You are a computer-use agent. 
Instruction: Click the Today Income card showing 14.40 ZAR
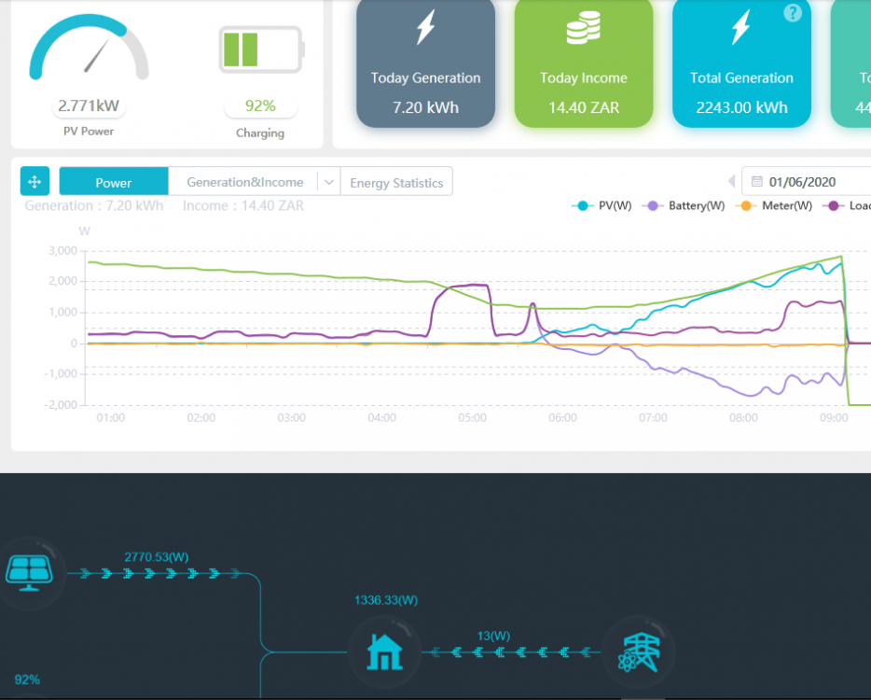(584, 63)
